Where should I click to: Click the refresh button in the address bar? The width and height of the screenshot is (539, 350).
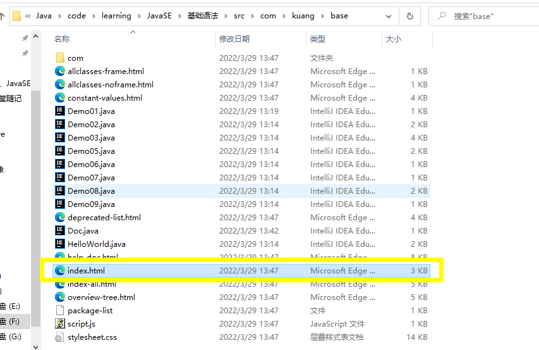coord(409,16)
